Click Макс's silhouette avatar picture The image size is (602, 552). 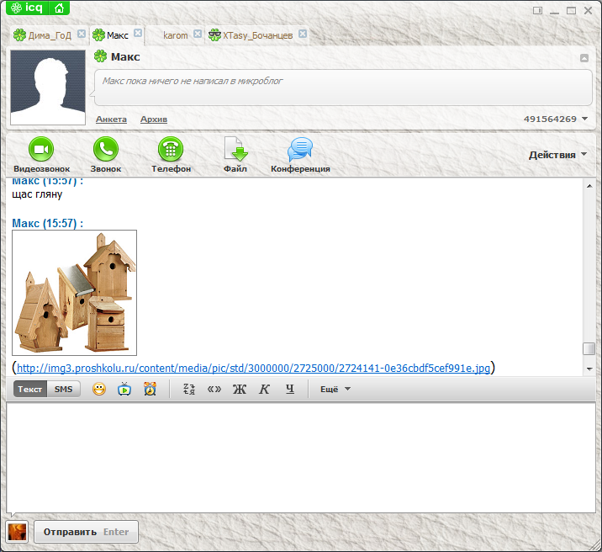pyautogui.click(x=48, y=88)
